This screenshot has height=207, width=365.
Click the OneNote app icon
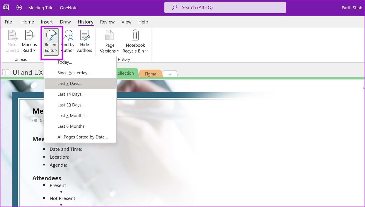(6, 7)
